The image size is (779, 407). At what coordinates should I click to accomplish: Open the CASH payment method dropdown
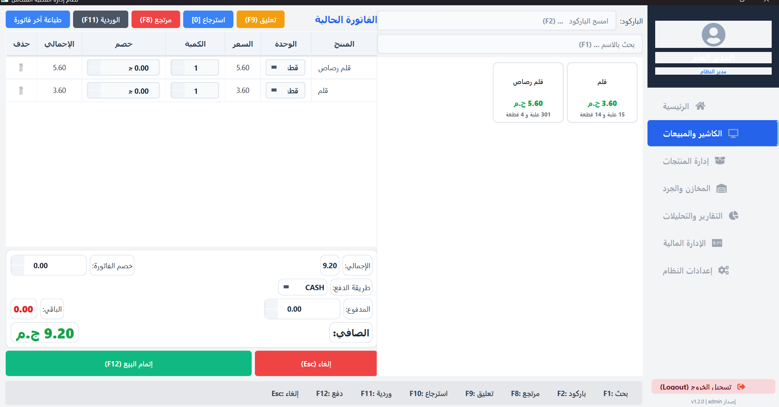click(302, 287)
